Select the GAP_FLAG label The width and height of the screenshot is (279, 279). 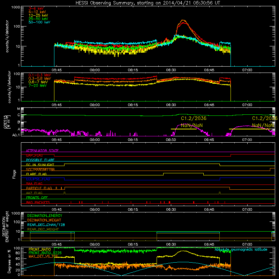point(34,155)
